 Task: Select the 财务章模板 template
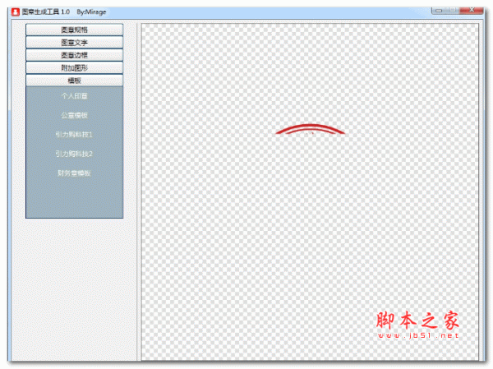[x=74, y=173]
